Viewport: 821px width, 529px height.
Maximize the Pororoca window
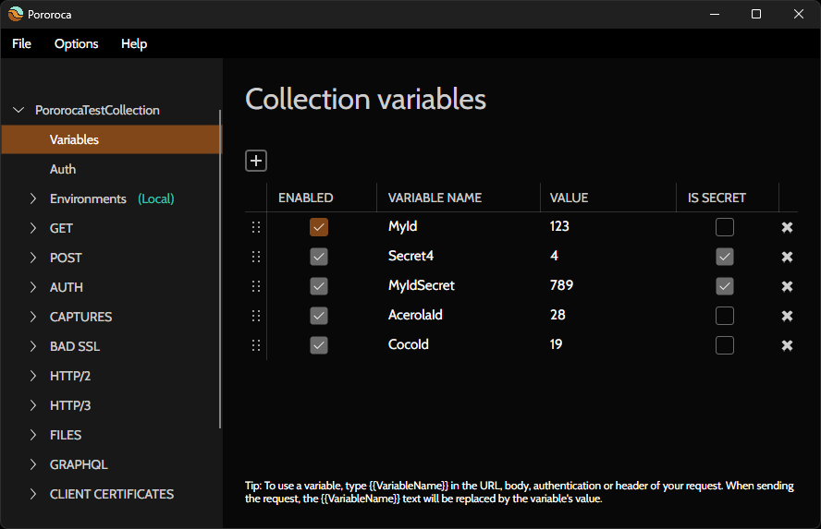tap(756, 14)
